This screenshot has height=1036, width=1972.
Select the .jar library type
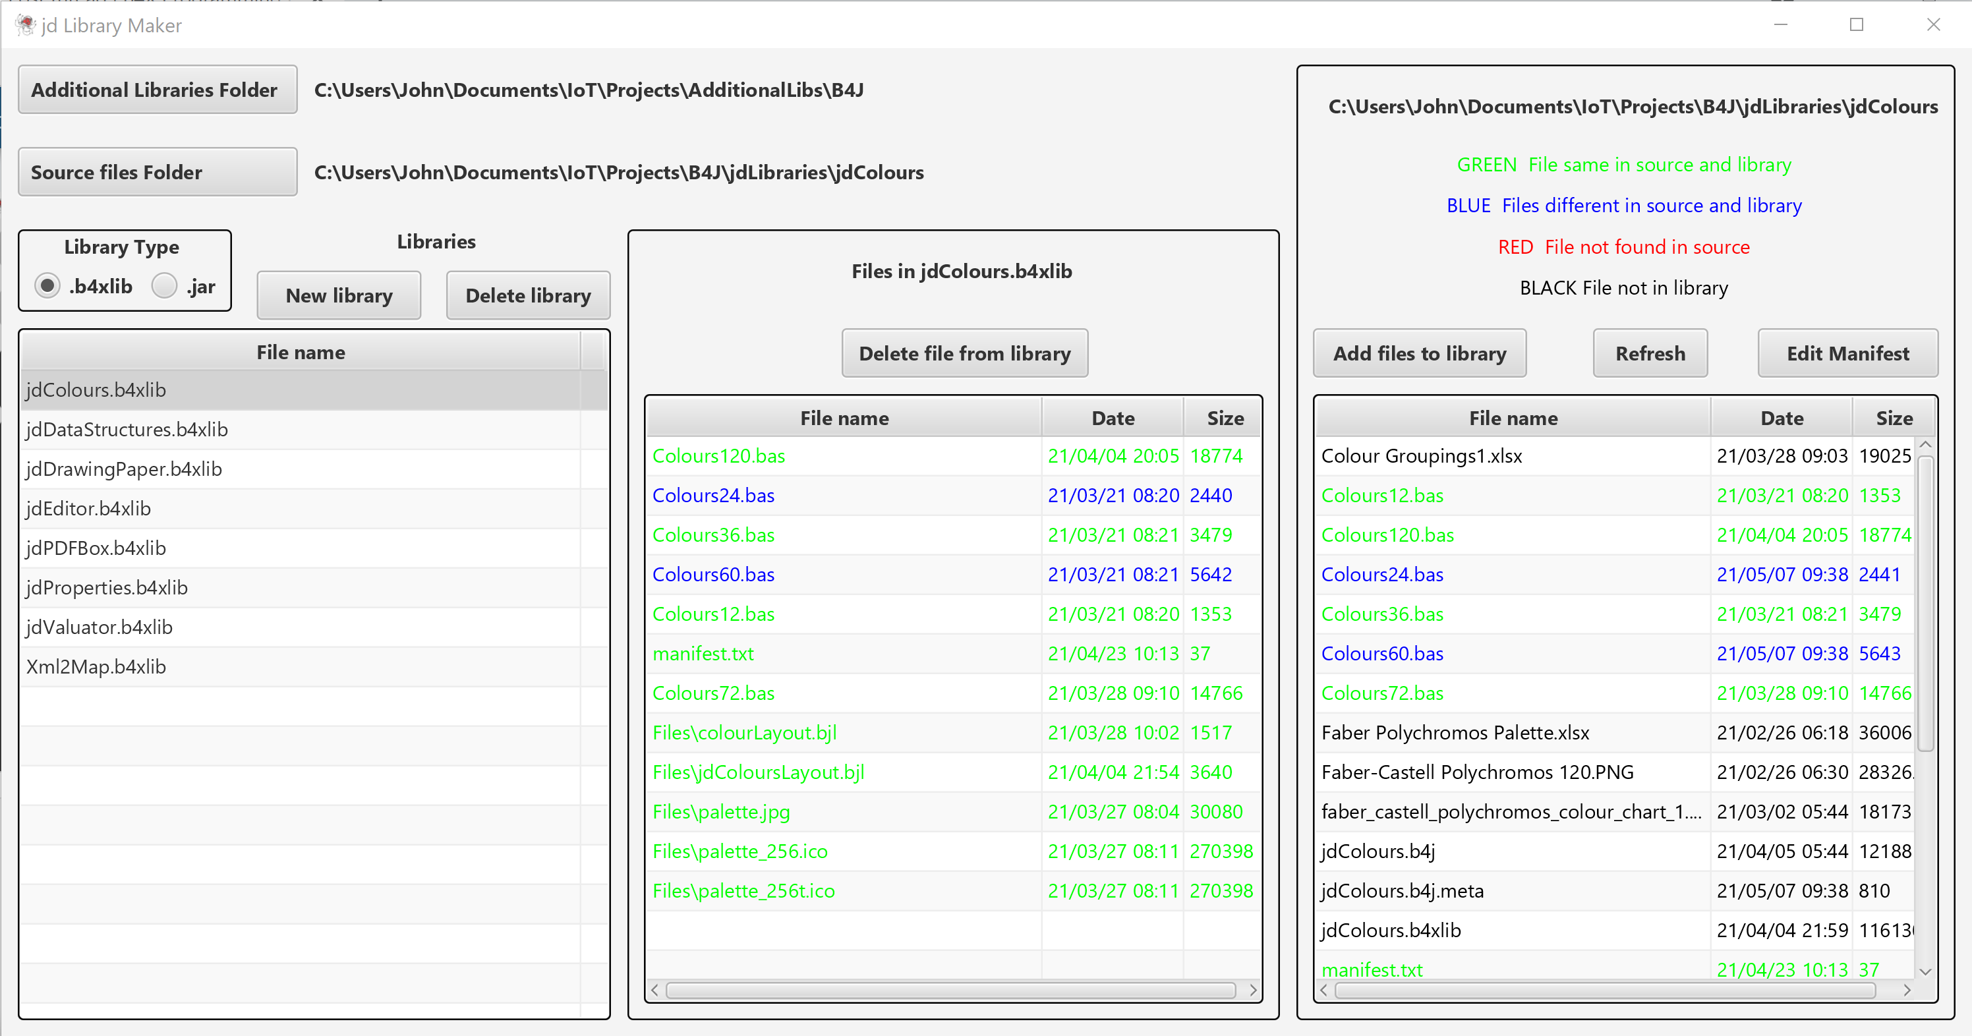pos(165,285)
